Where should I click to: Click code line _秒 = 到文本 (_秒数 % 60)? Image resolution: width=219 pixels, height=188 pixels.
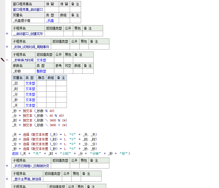pos(33,111)
